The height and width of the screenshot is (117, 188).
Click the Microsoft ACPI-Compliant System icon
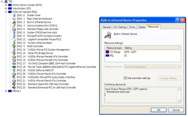pos(14,36)
